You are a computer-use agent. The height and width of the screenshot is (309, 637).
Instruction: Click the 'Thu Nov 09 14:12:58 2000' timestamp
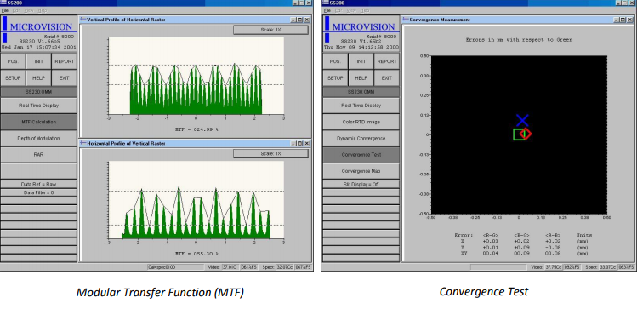click(x=361, y=47)
